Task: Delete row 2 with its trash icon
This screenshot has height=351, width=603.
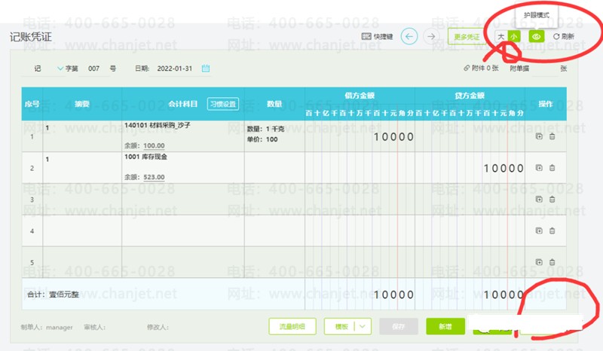Action: pos(552,168)
